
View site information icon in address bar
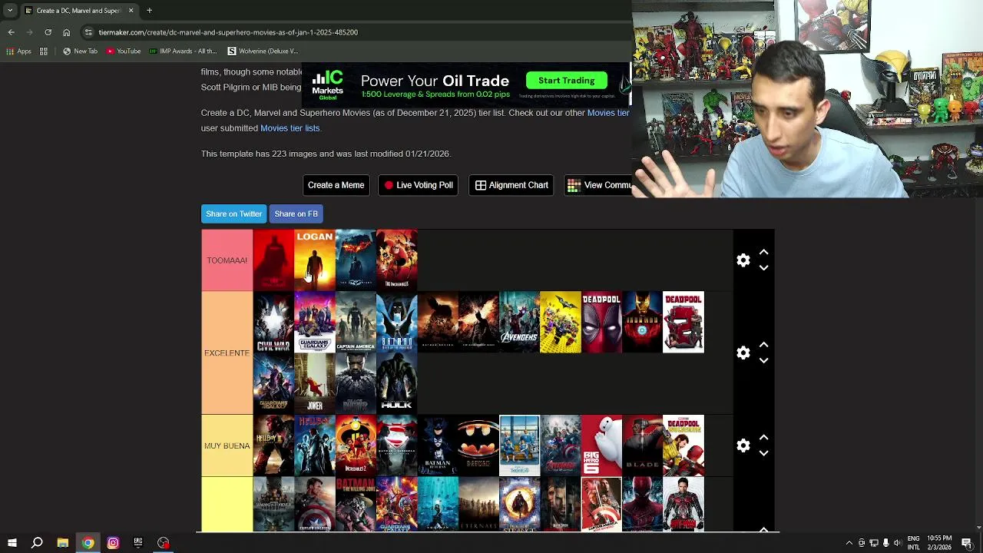tap(88, 32)
